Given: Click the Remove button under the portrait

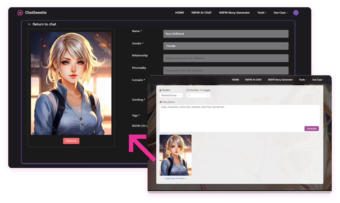Looking at the screenshot, I should [71, 141].
